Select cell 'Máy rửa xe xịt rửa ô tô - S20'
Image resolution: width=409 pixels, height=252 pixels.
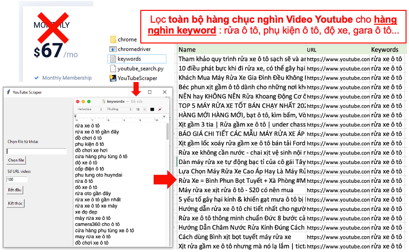[x=242, y=190]
